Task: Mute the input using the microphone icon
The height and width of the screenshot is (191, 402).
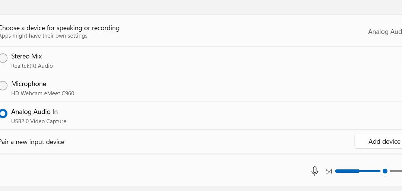Action: click(x=315, y=171)
